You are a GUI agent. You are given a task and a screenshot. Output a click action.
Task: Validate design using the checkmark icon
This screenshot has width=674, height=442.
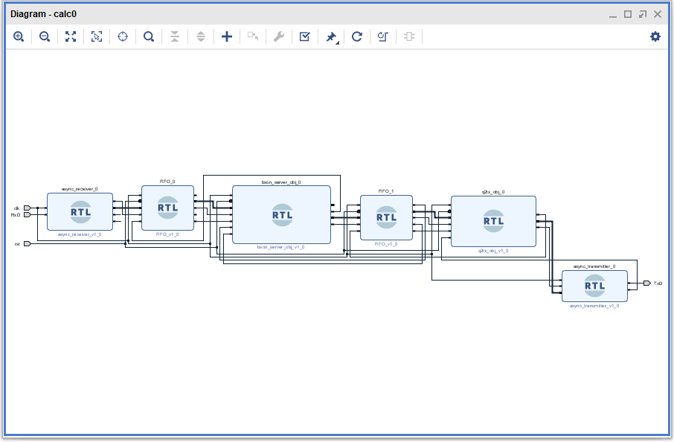click(x=305, y=36)
